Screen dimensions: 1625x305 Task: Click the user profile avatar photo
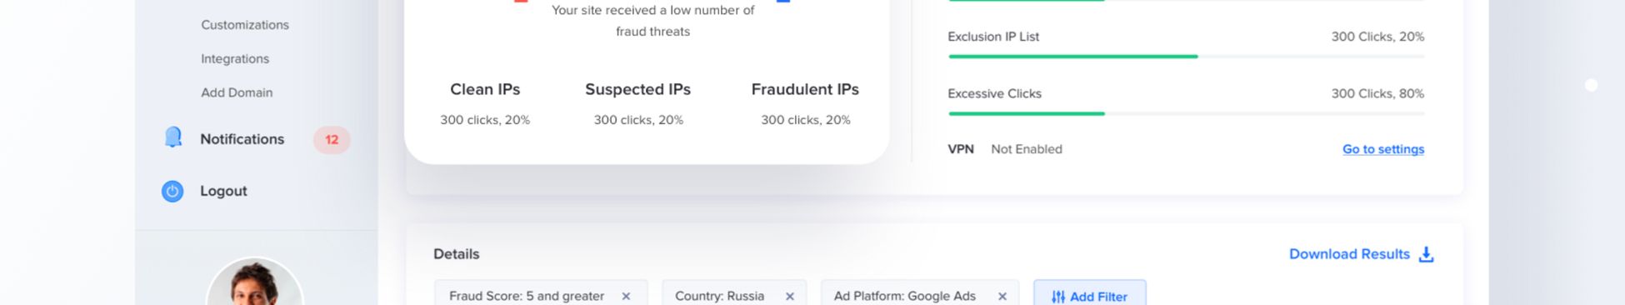click(x=255, y=282)
